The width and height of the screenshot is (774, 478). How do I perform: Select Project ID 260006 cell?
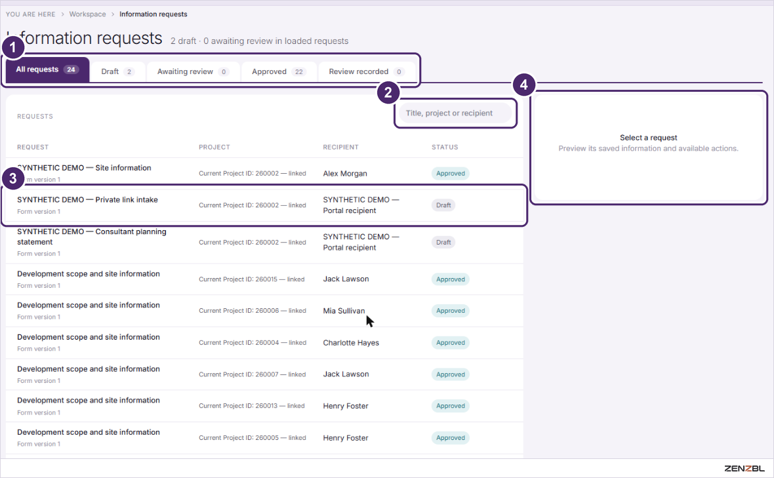253,311
